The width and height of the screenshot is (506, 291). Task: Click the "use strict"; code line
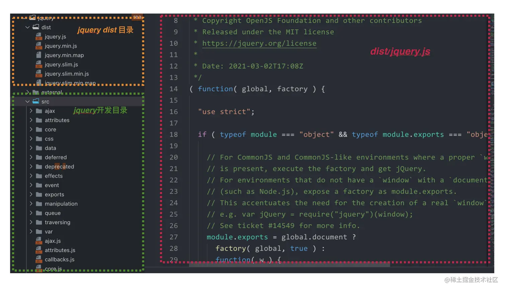(x=226, y=112)
